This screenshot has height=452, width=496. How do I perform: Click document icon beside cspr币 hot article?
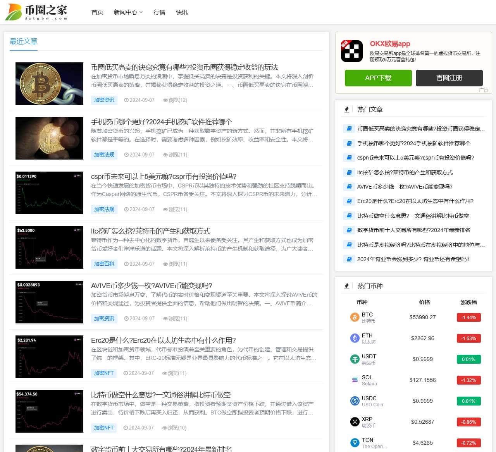[x=349, y=158]
